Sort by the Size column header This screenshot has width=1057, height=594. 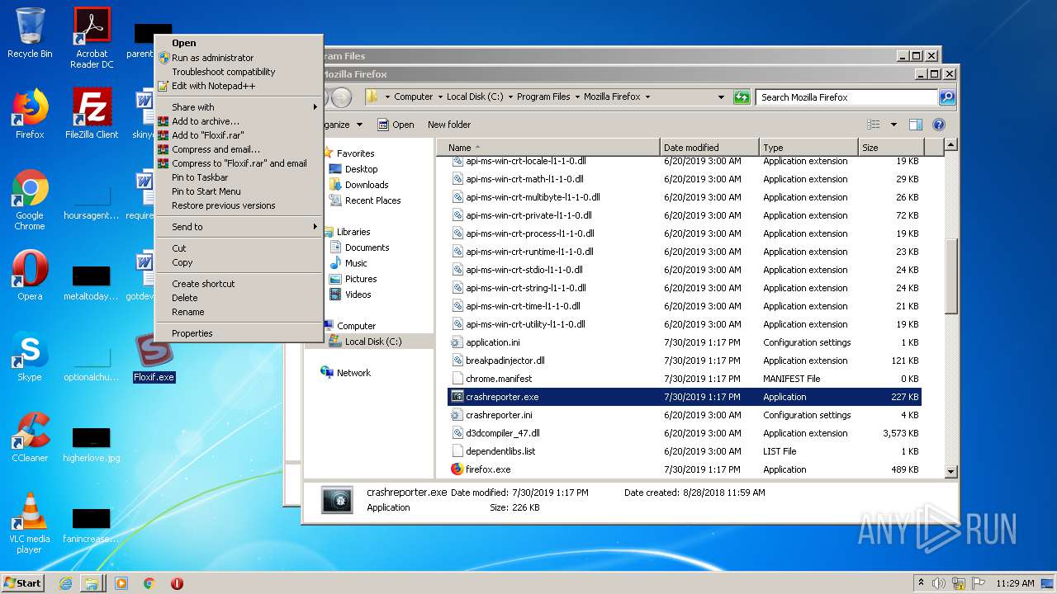(892, 148)
